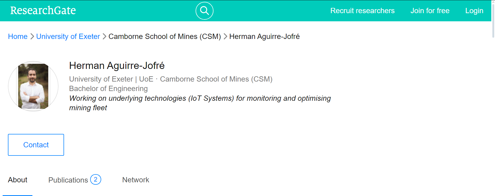Screen dimensions: 495x196
Task: Switch to the Publications tab
Action: (x=68, y=180)
